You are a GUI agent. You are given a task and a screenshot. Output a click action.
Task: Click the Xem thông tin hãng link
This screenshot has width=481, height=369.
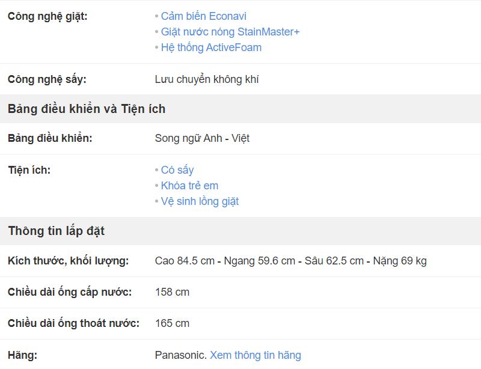click(255, 355)
